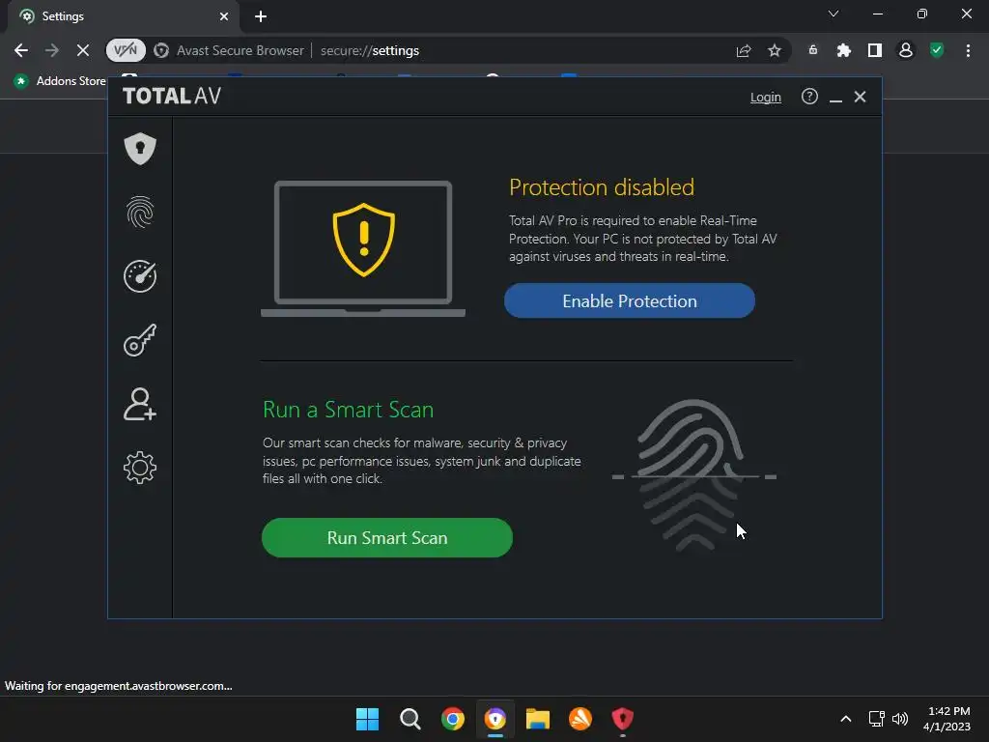Click the TotalAV help question mark icon
The width and height of the screenshot is (989, 742).
[809, 97]
